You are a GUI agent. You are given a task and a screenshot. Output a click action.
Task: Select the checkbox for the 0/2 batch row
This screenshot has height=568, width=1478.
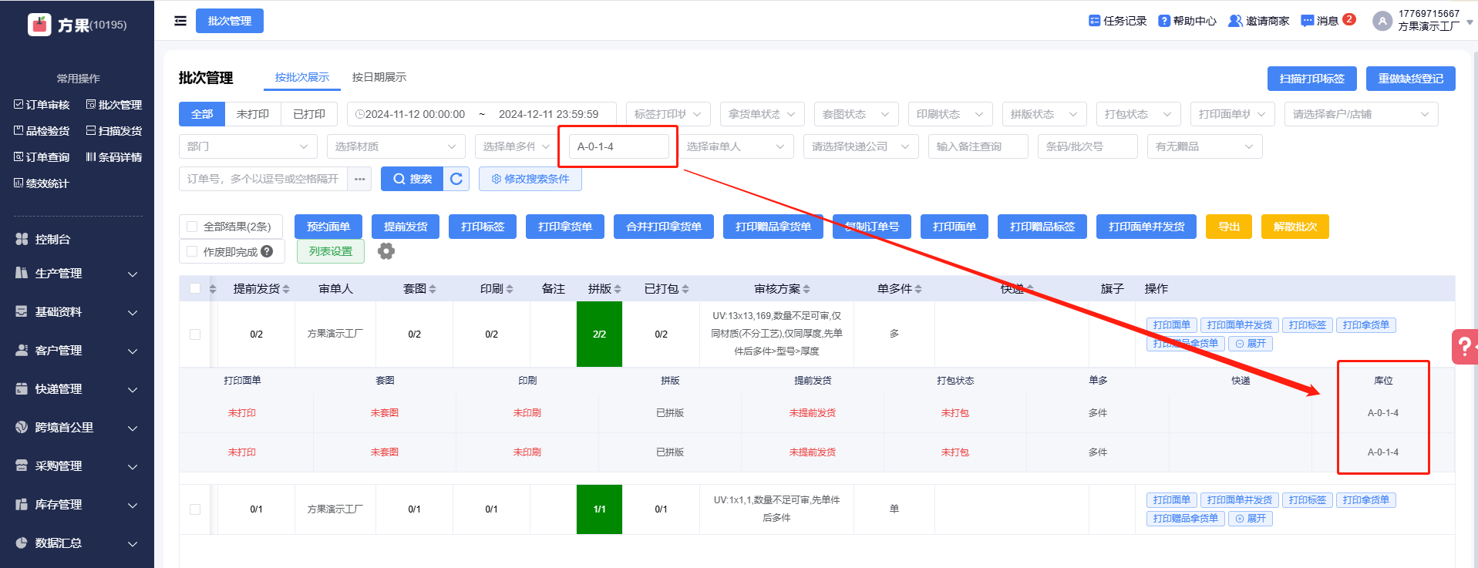(195, 334)
